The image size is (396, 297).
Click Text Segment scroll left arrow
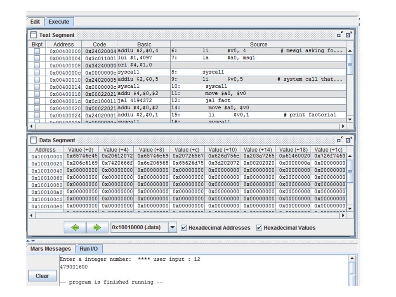point(31,126)
